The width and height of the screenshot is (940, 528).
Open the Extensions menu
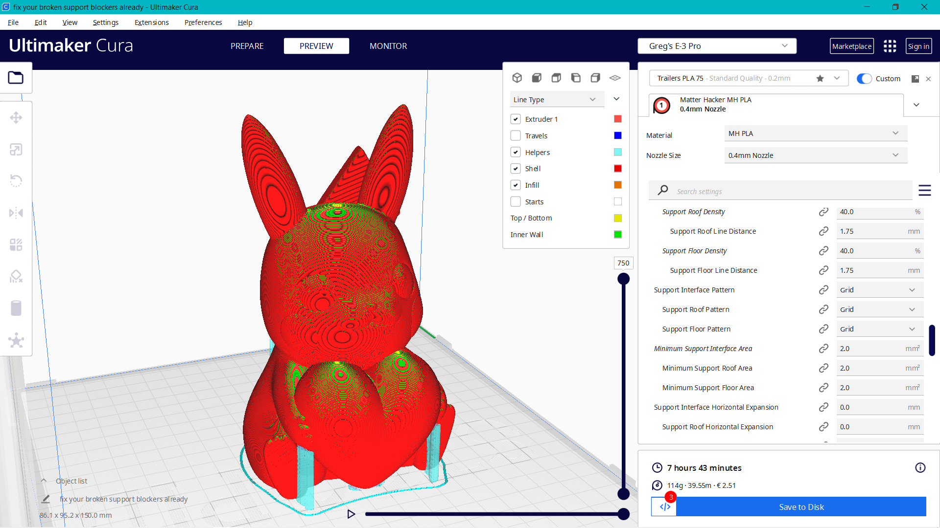click(x=151, y=22)
